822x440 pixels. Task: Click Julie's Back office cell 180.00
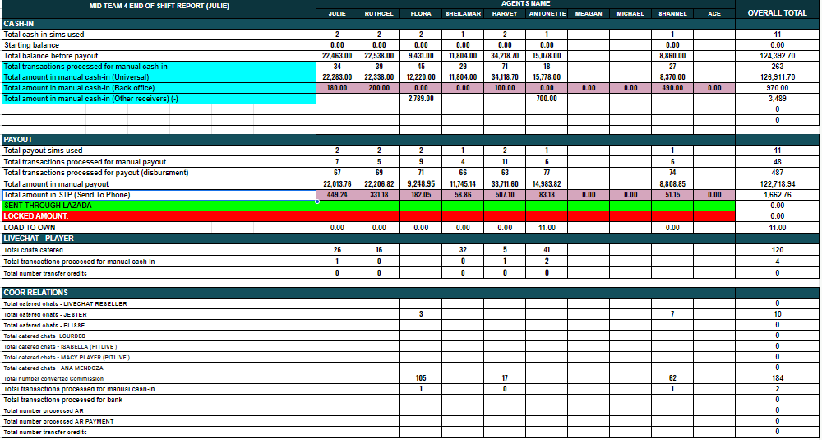337,87
